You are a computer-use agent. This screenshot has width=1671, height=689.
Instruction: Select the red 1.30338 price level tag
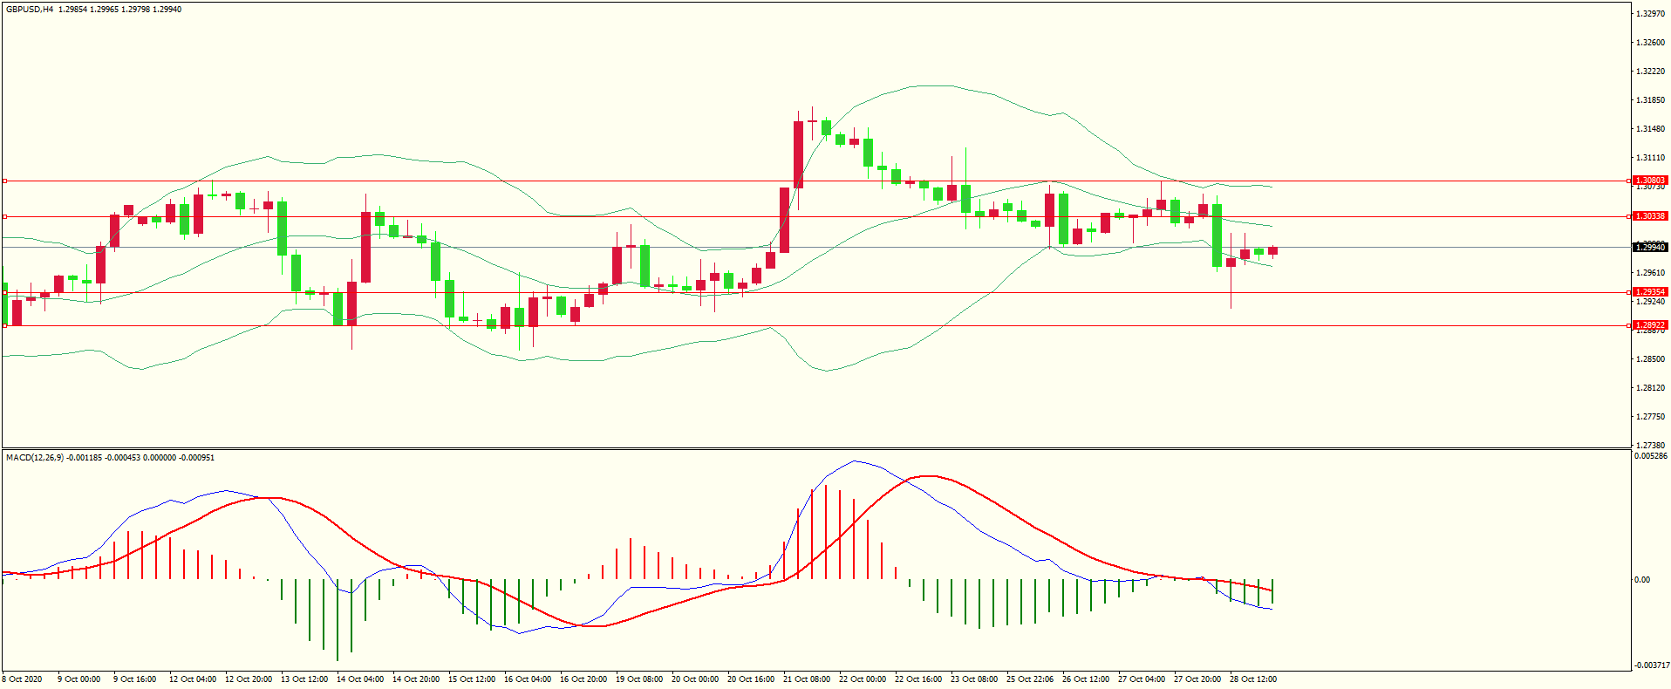pos(1650,216)
